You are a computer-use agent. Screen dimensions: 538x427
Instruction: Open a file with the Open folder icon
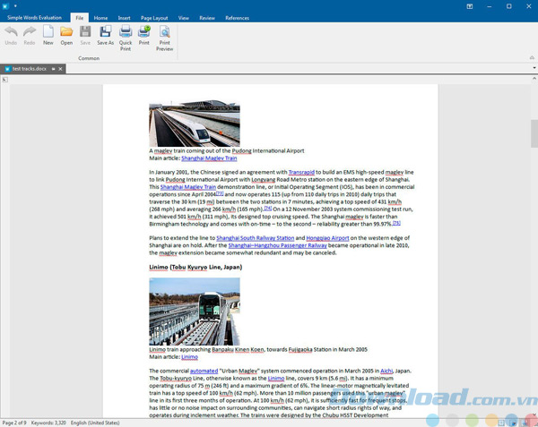pos(66,34)
